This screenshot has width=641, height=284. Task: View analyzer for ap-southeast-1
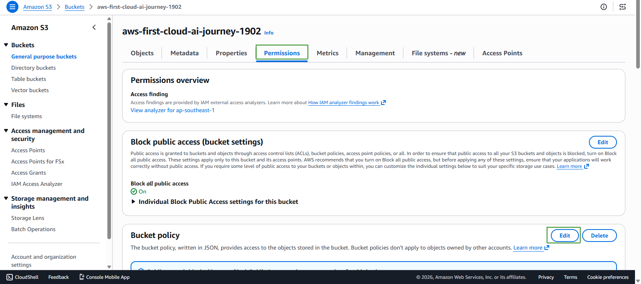[173, 110]
